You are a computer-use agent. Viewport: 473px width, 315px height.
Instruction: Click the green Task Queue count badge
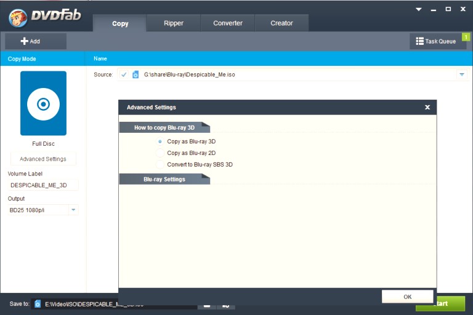click(466, 37)
